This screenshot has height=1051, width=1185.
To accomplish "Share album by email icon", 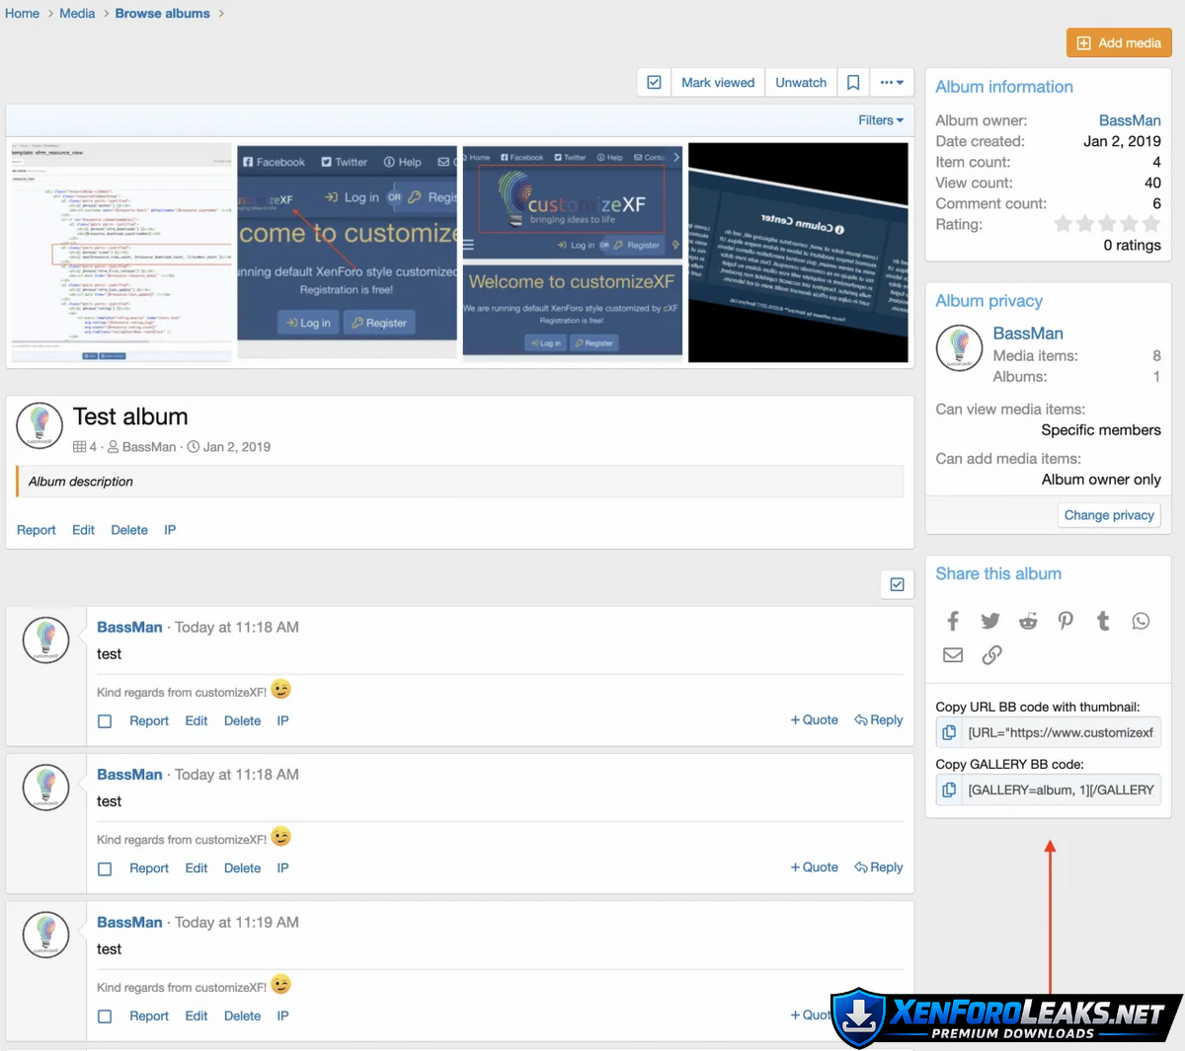I will click(953, 655).
